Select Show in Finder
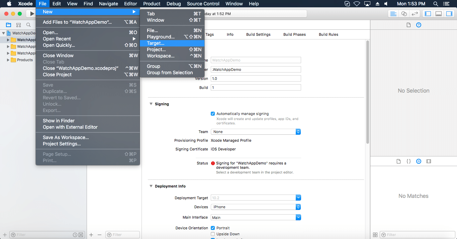Screen dimensions: 457x239 [88, 121]
